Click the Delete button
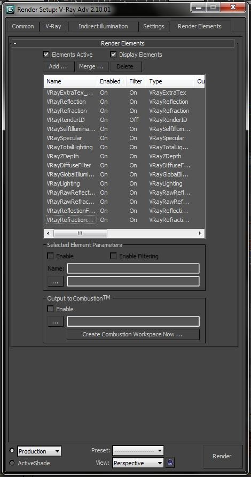Image resolution: width=251 pixels, height=477 pixels. 125,66
